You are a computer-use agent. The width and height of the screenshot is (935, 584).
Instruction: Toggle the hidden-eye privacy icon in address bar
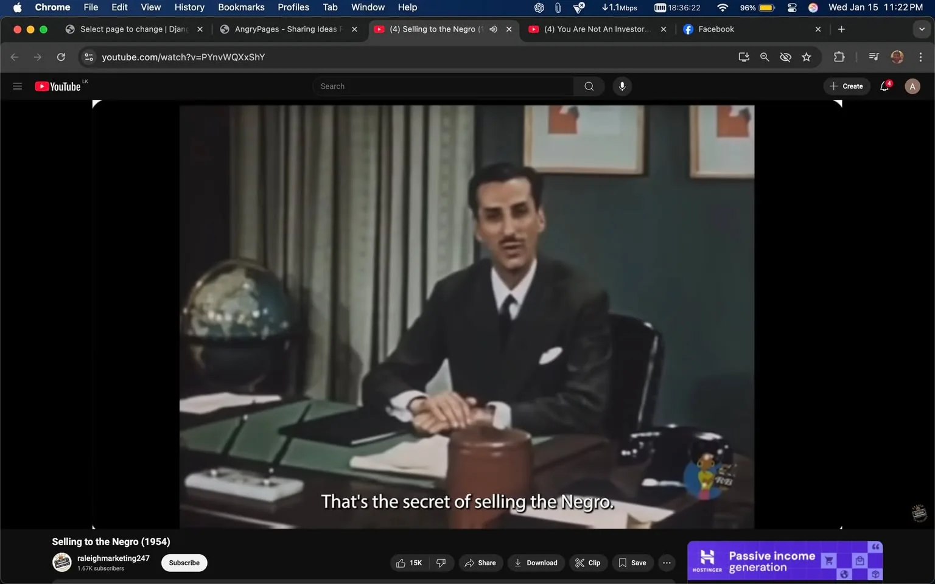[785, 57]
